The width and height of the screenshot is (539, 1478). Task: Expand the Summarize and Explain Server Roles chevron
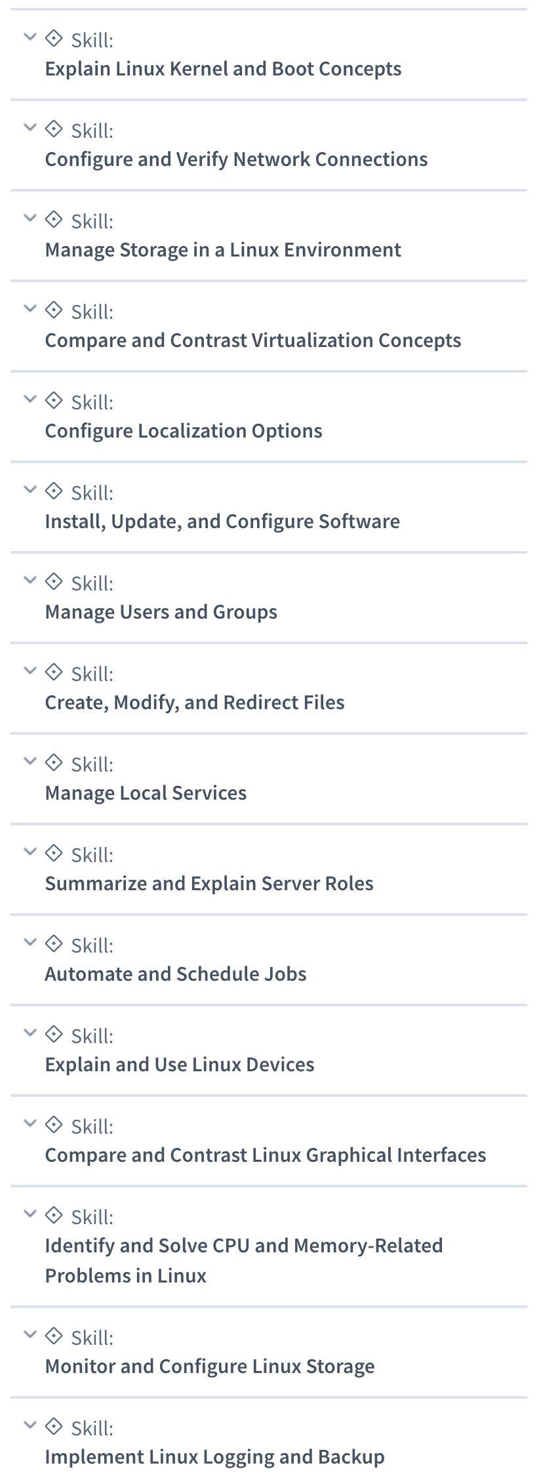30,852
